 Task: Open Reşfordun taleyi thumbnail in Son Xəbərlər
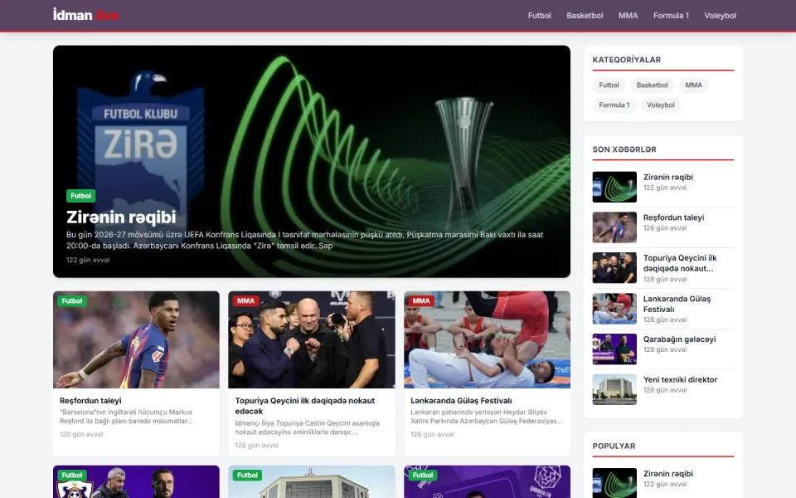(614, 227)
